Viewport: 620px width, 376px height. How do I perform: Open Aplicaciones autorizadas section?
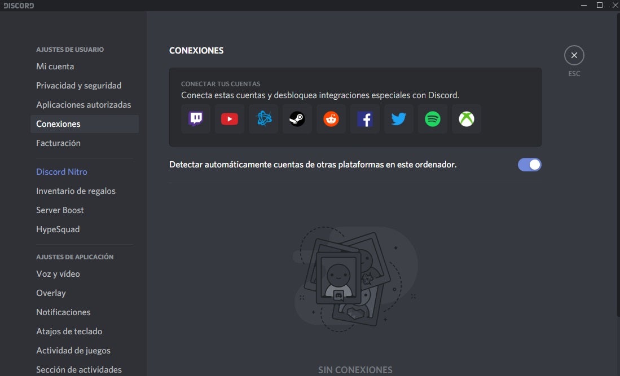point(83,105)
